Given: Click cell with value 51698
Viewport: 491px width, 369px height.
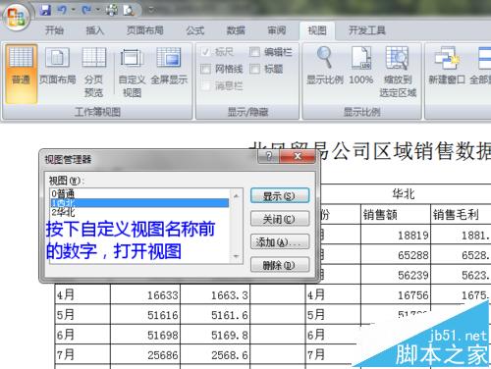Looking at the screenshot, I should tap(145, 335).
